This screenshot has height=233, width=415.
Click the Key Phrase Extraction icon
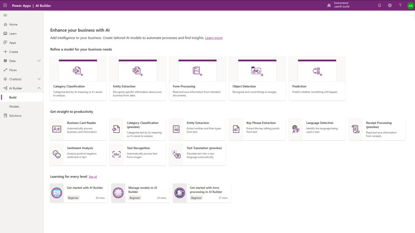[x=236, y=129]
